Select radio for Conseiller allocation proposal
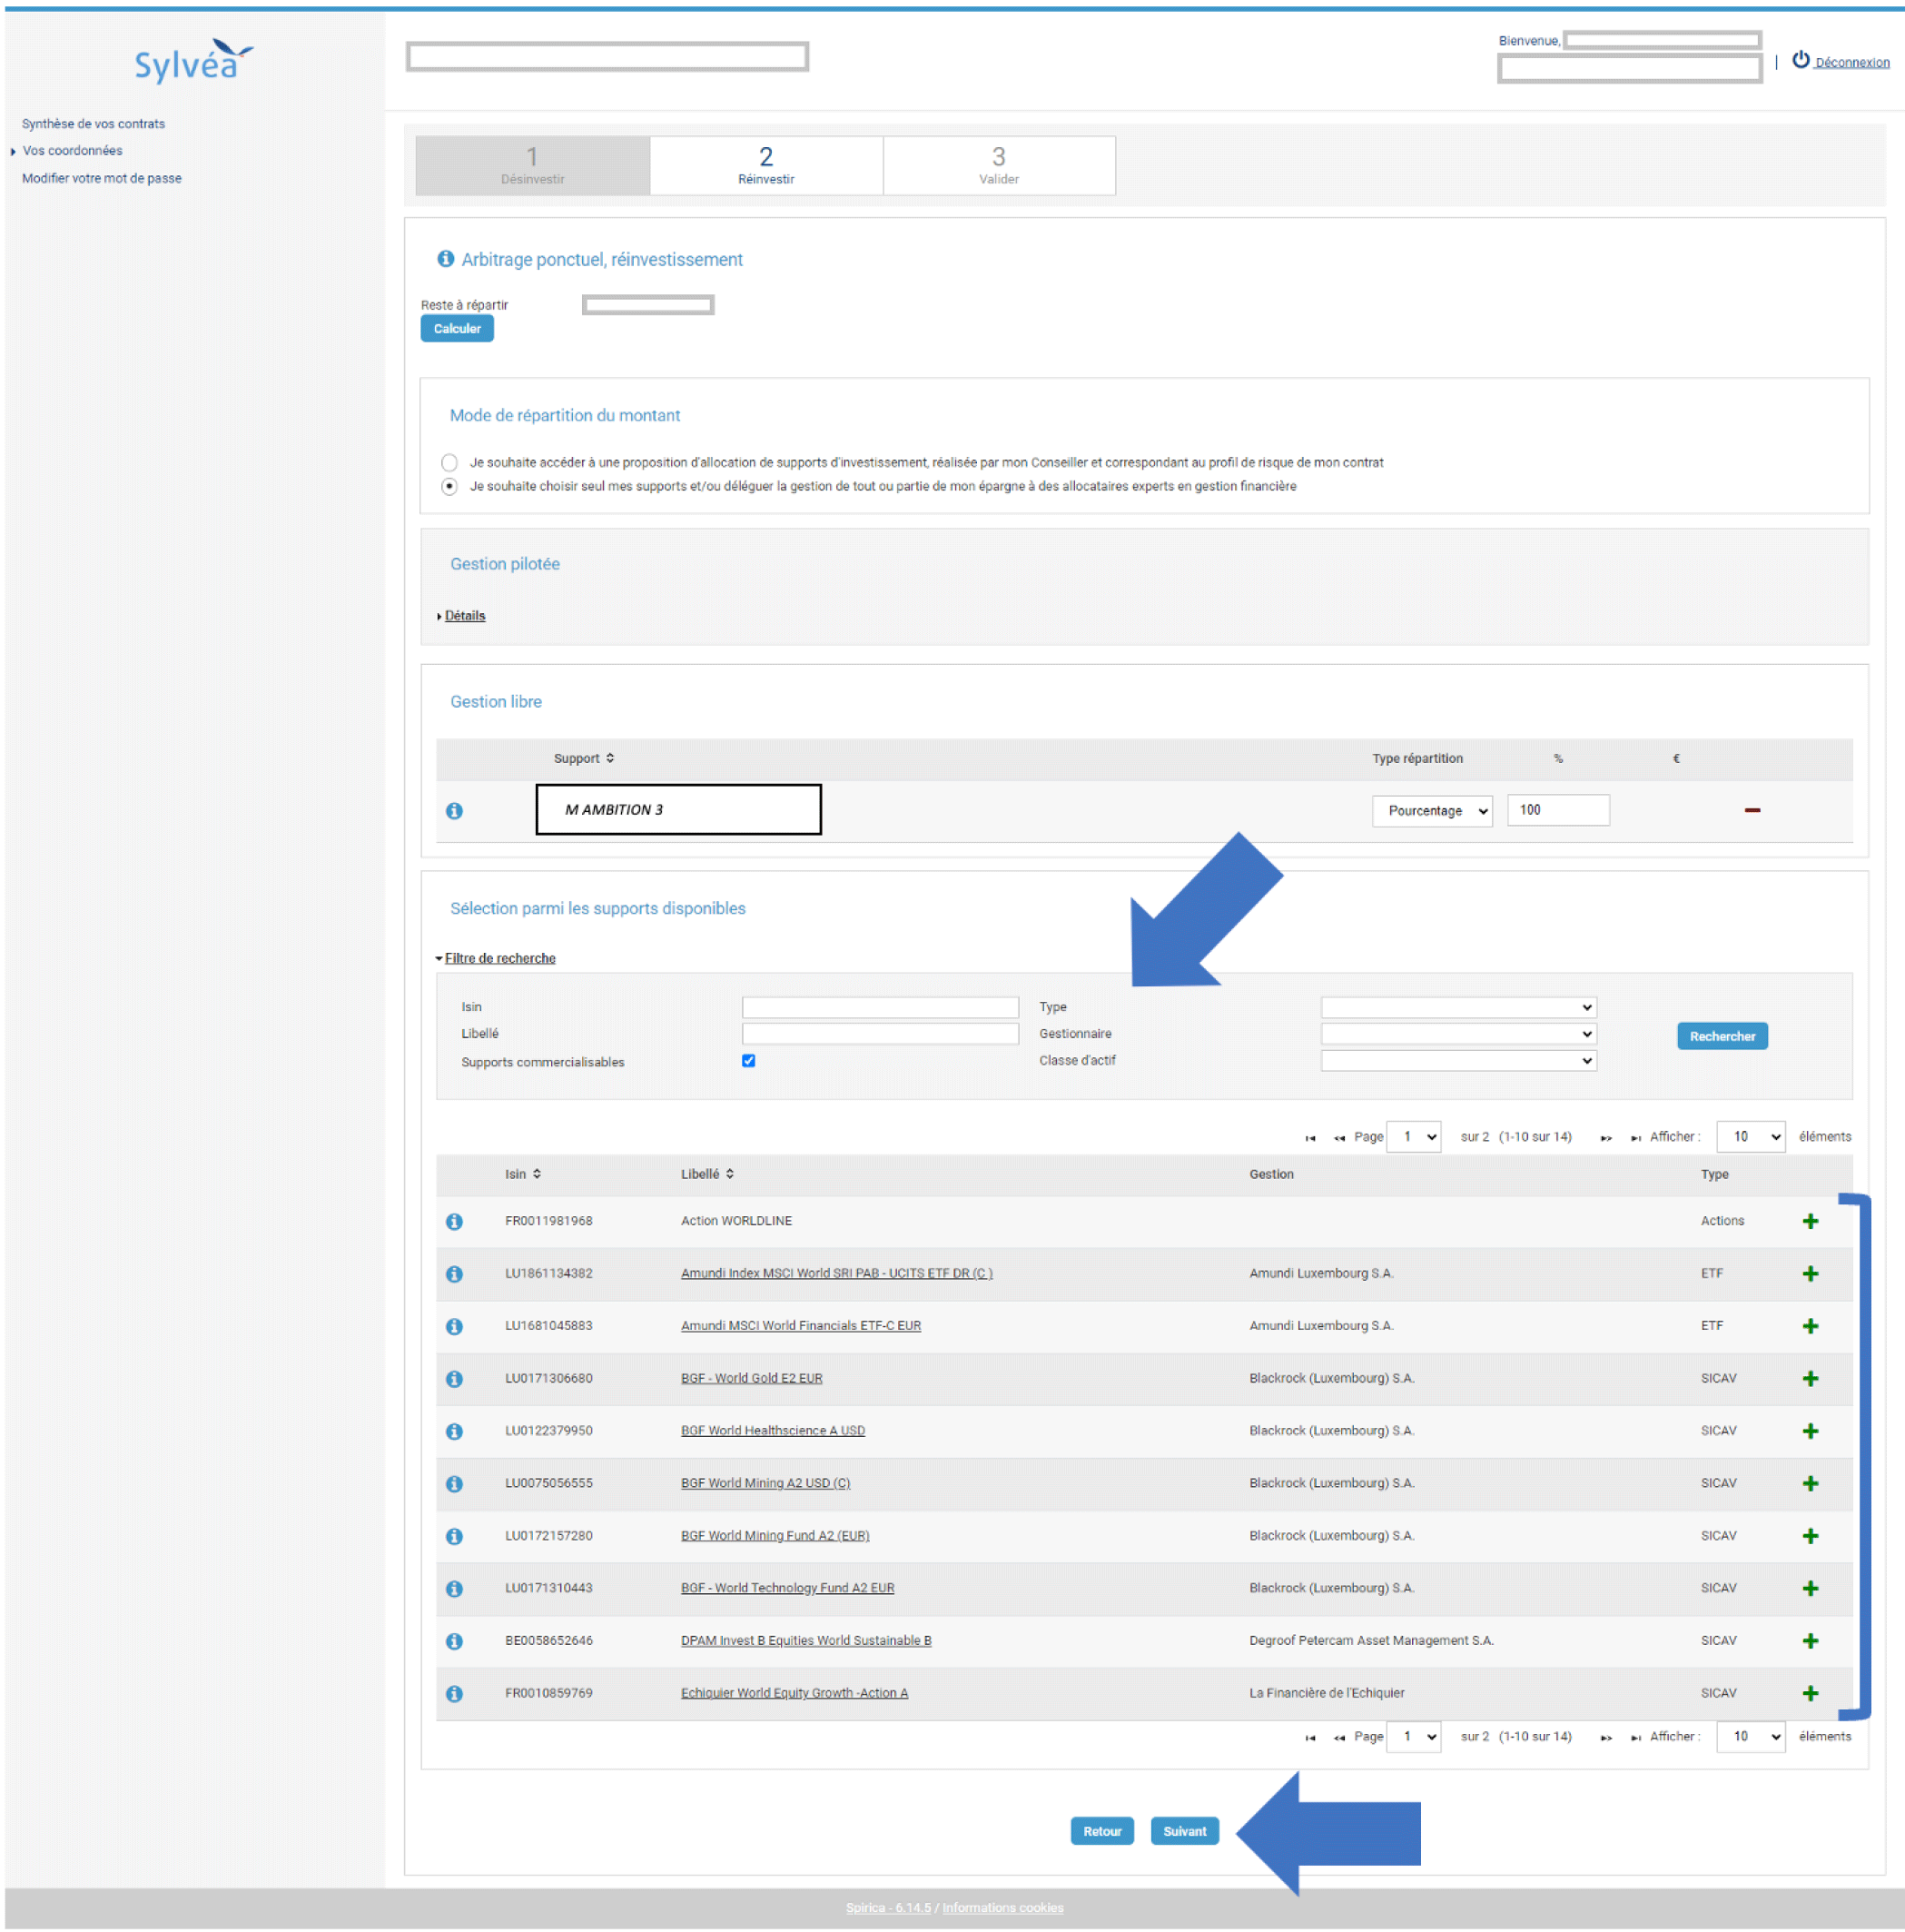This screenshot has height=1932, width=1905. pos(449,462)
